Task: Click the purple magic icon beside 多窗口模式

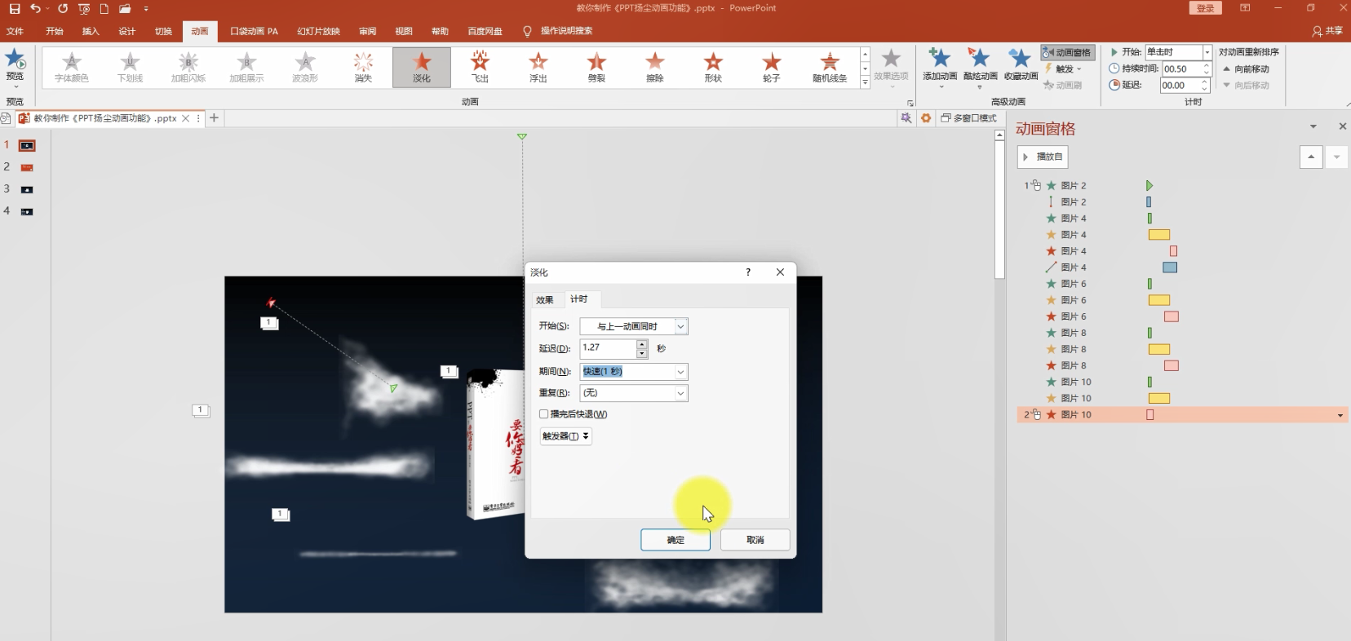Action: pos(906,118)
